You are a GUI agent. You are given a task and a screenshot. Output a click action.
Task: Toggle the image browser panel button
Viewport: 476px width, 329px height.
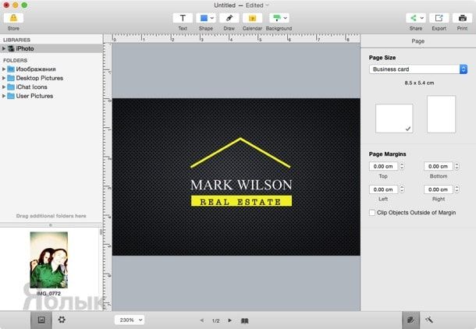coord(41,320)
